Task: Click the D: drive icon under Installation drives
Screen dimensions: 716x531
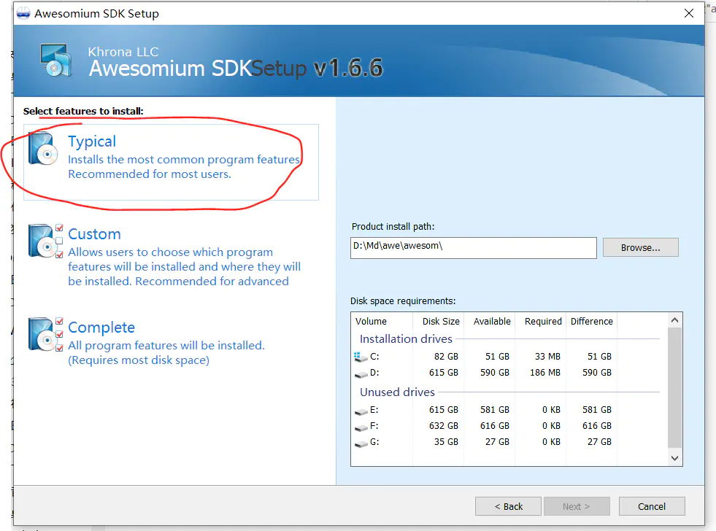Action: [361, 374]
